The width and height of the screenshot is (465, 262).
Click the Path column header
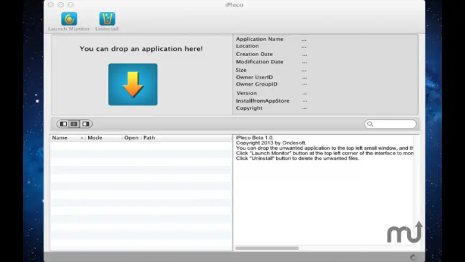click(x=187, y=137)
